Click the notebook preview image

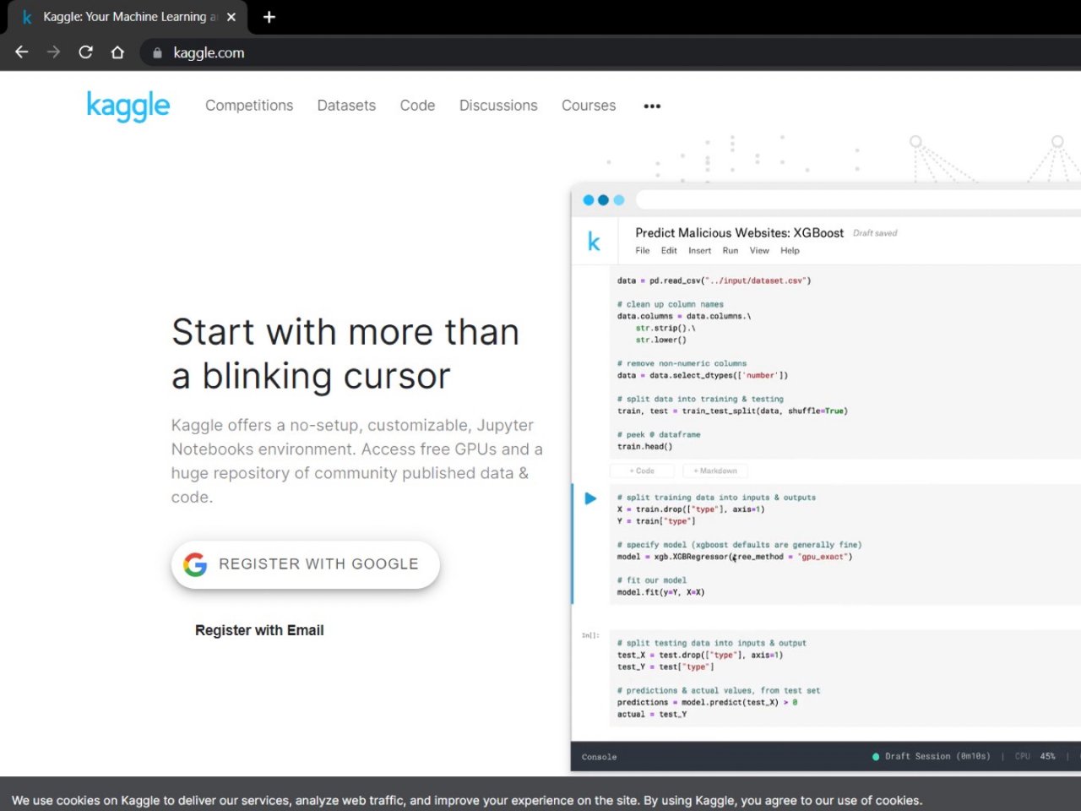tap(826, 477)
